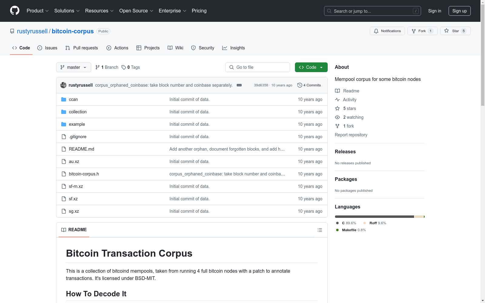Image resolution: width=485 pixels, height=303 pixels.
Task: Switch to the Wiki tab
Action: pos(176,48)
